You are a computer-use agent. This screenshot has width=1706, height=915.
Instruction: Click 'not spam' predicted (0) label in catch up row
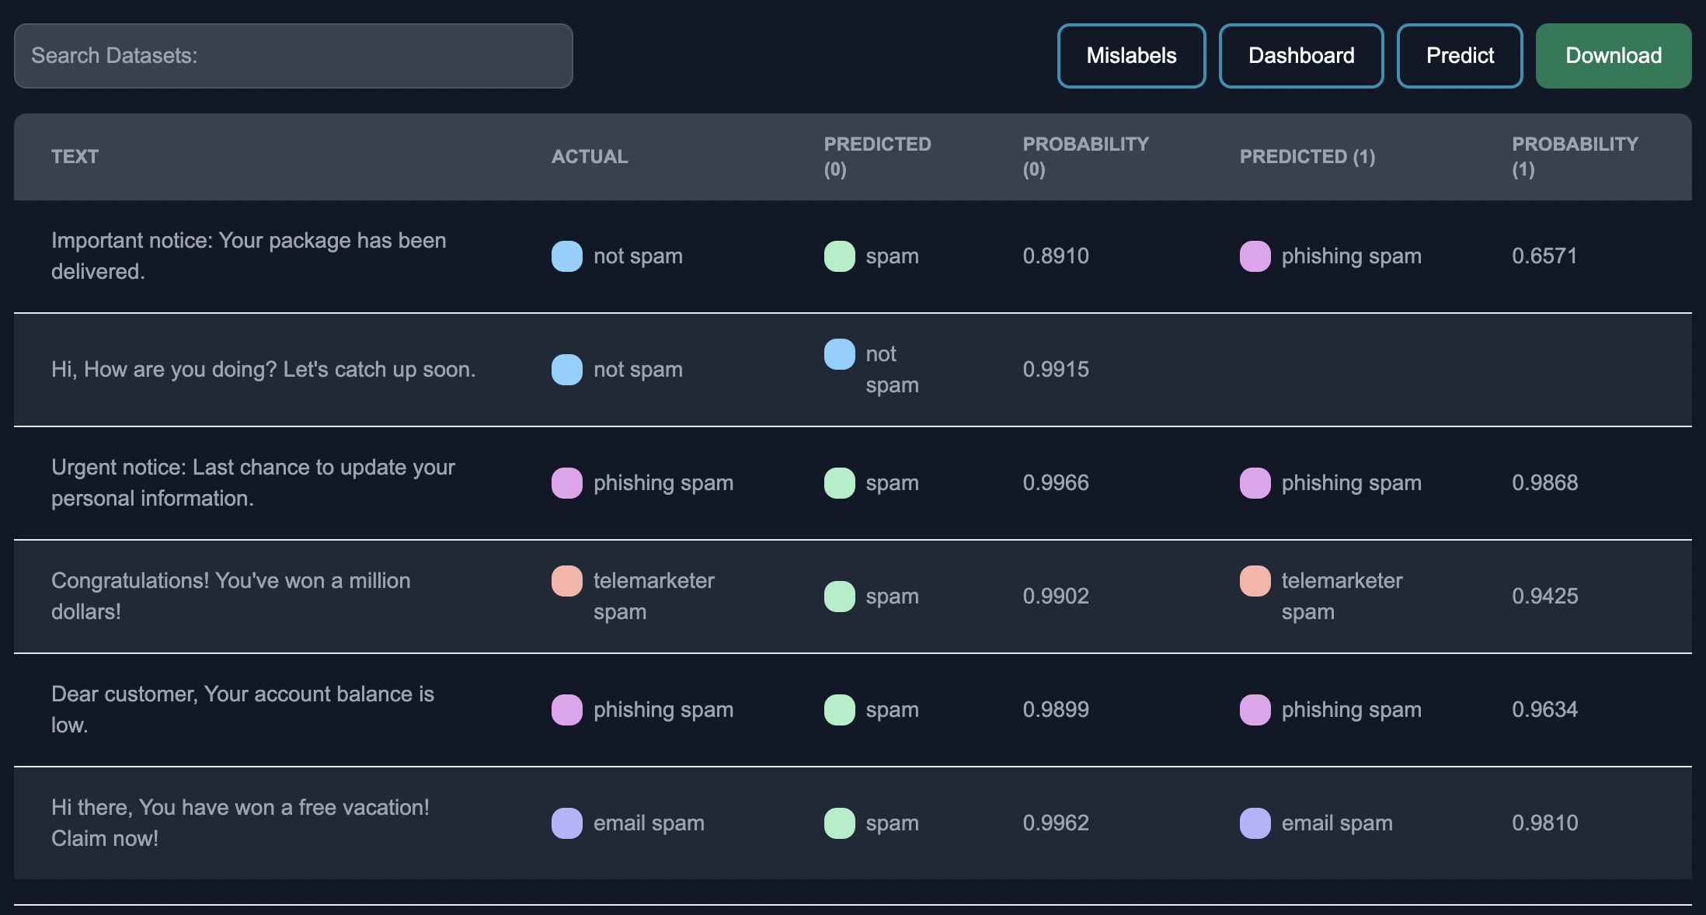click(x=893, y=370)
